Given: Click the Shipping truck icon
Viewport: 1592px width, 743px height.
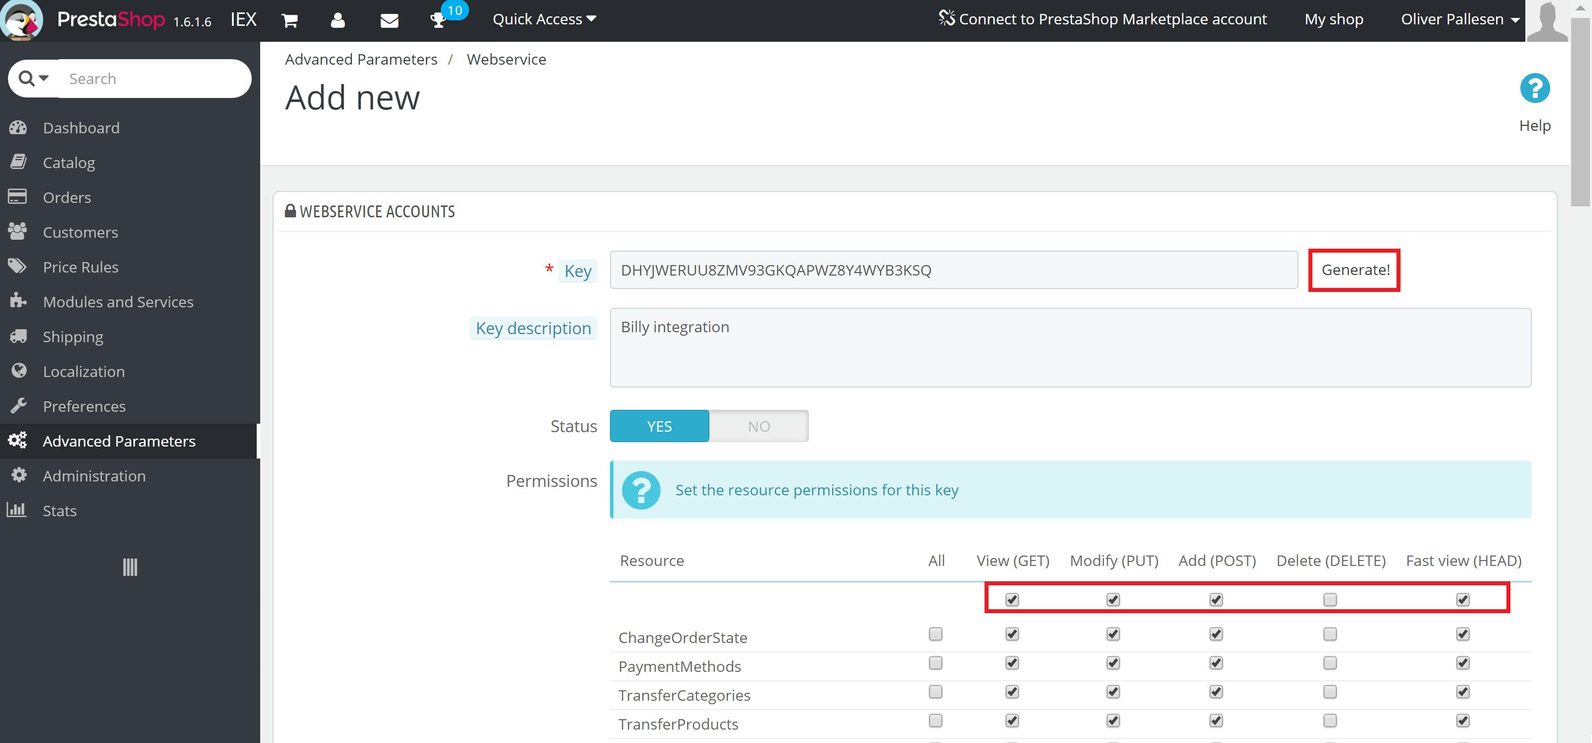Looking at the screenshot, I should coord(18,336).
